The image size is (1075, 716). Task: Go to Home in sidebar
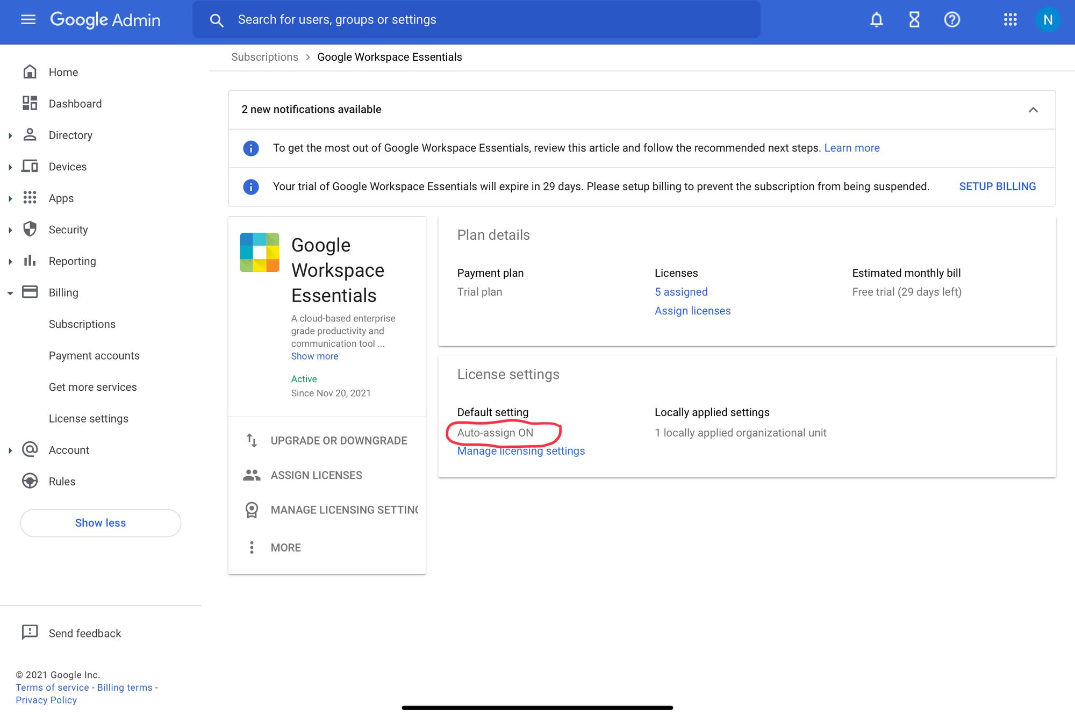63,72
